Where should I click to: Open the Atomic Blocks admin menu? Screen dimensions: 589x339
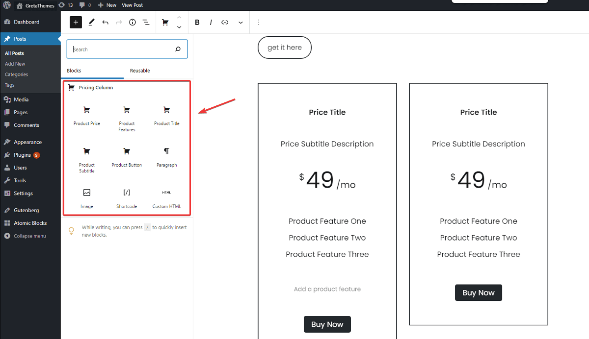28,223
